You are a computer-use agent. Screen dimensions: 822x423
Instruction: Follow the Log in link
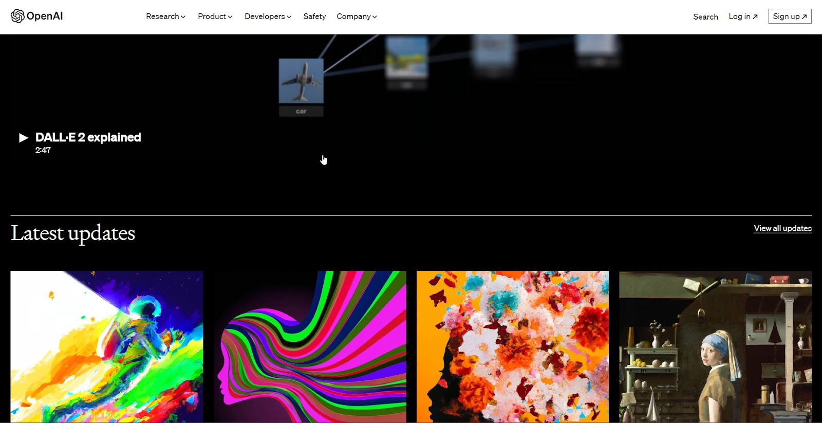coord(743,16)
